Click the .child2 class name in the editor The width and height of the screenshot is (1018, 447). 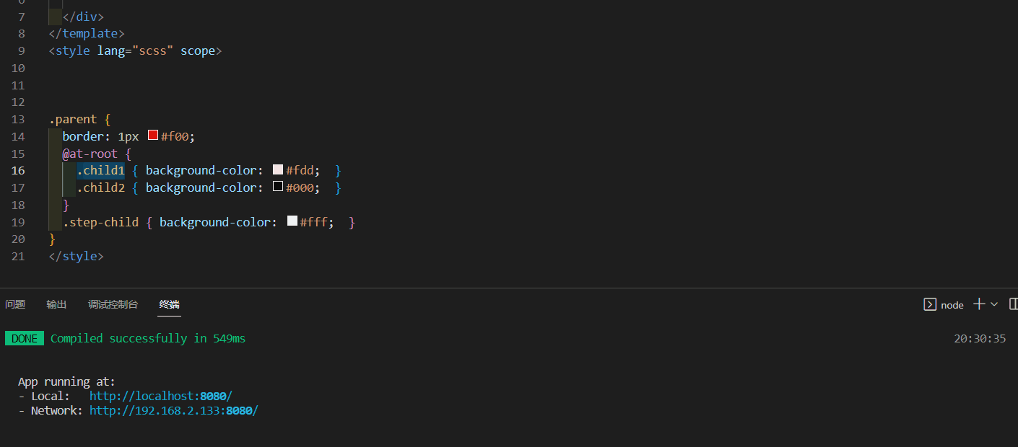click(100, 187)
